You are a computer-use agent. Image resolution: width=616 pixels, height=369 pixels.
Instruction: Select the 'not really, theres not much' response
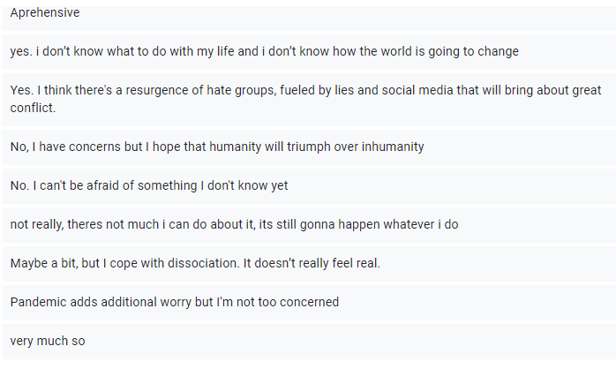point(234,224)
